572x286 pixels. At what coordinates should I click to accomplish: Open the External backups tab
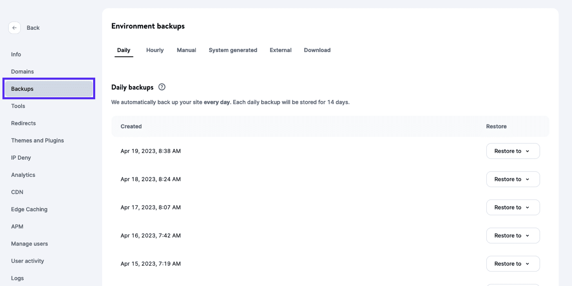point(280,50)
